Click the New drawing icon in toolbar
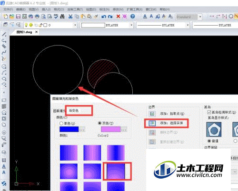This screenshot has height=191, width=238. pos(6,17)
